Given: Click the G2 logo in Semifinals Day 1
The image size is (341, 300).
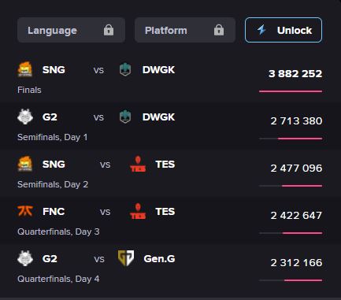Looking at the screenshot, I should (25, 117).
